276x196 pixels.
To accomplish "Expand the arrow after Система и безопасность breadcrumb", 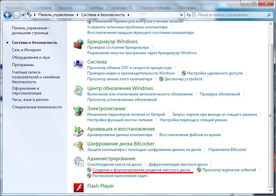I will pyautogui.click(x=129, y=15).
